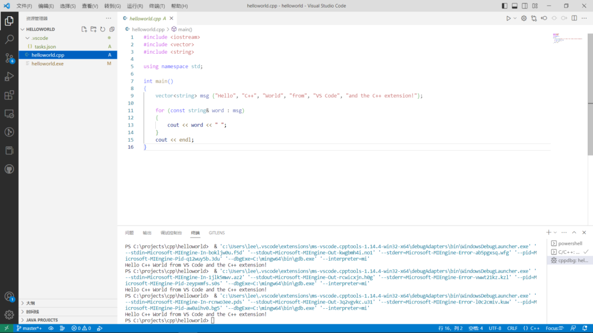The image size is (593, 333).
Task: Open the Run and Debug view
Action: pyautogui.click(x=9, y=76)
